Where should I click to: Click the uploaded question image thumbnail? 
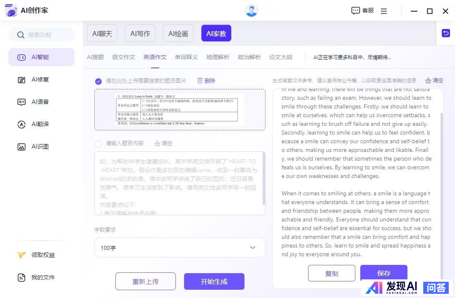pos(180,110)
